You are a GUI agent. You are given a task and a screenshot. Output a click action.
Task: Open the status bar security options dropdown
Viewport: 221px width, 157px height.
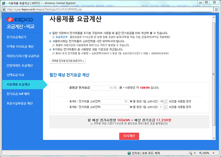click(195, 153)
